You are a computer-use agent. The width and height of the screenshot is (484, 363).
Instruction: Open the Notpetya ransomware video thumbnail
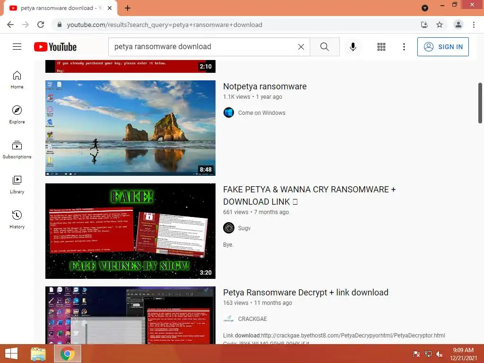pos(130,128)
